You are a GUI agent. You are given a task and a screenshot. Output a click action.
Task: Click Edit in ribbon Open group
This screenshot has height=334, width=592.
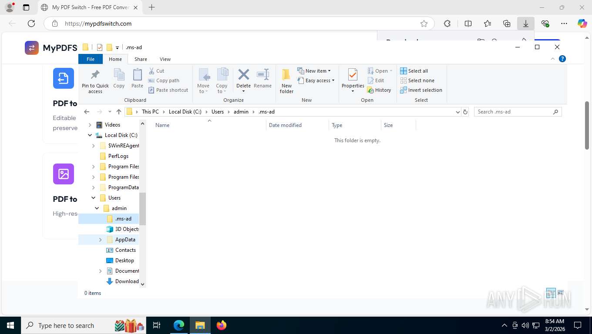376,80
